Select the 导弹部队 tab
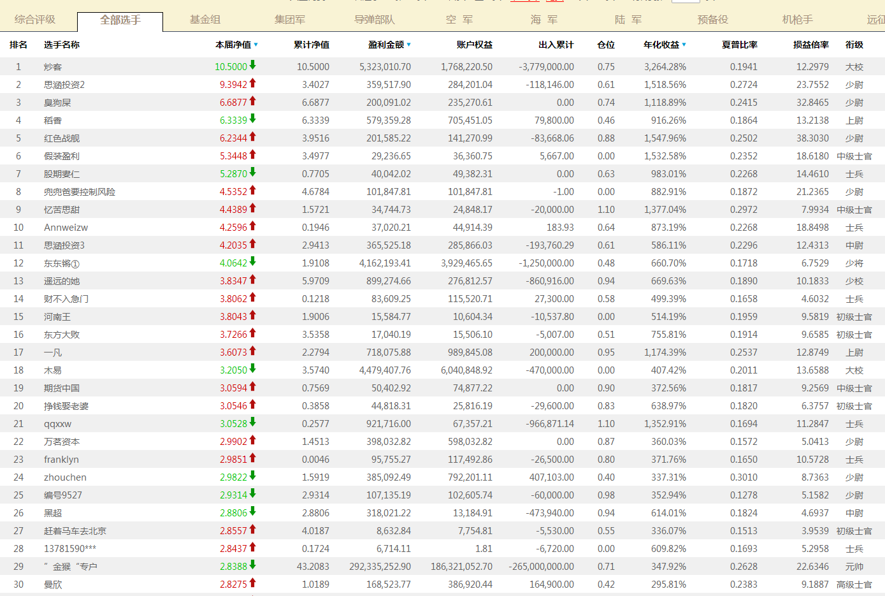This screenshot has height=596, width=885. click(x=375, y=20)
